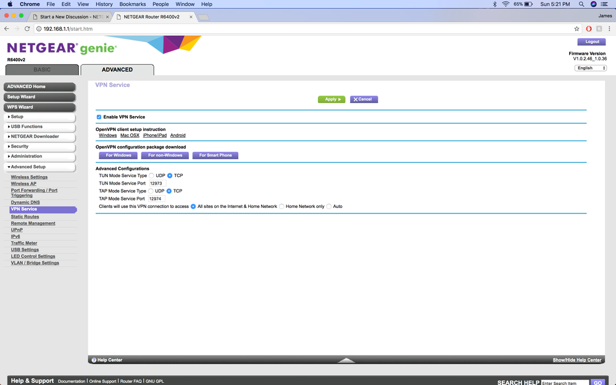Switch to Start a New Discussion browser tab
The width and height of the screenshot is (616, 385).
[x=71, y=17]
